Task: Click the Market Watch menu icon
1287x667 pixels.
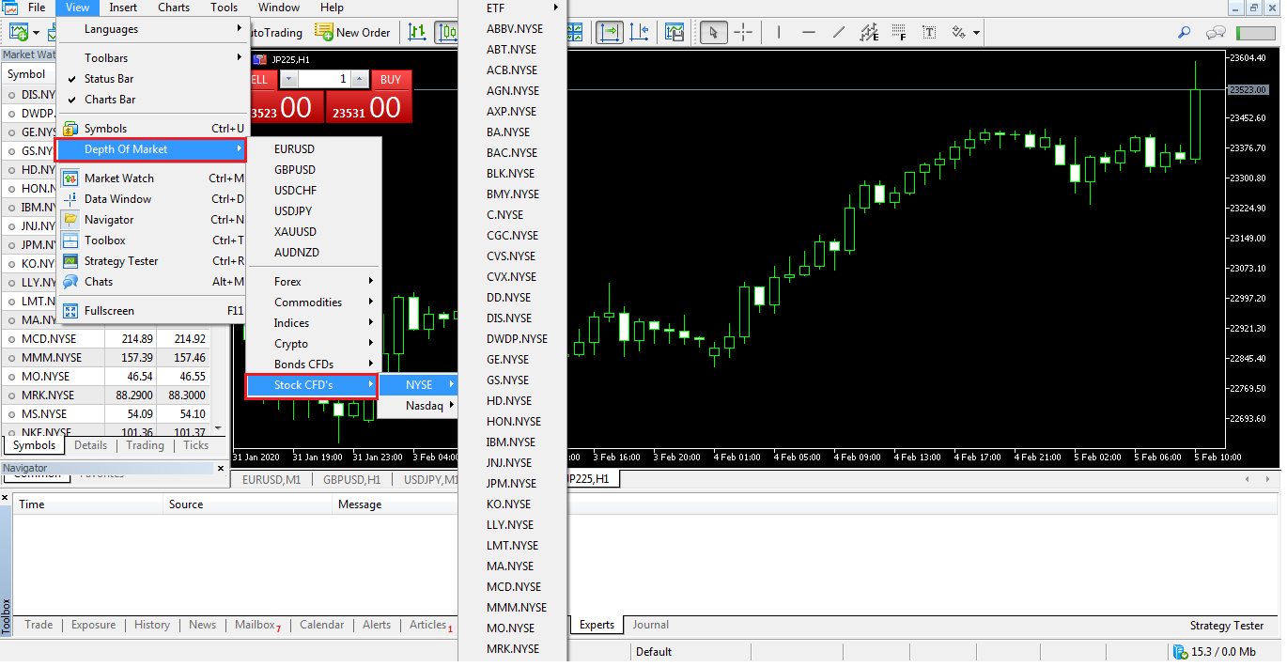Action: [x=70, y=178]
